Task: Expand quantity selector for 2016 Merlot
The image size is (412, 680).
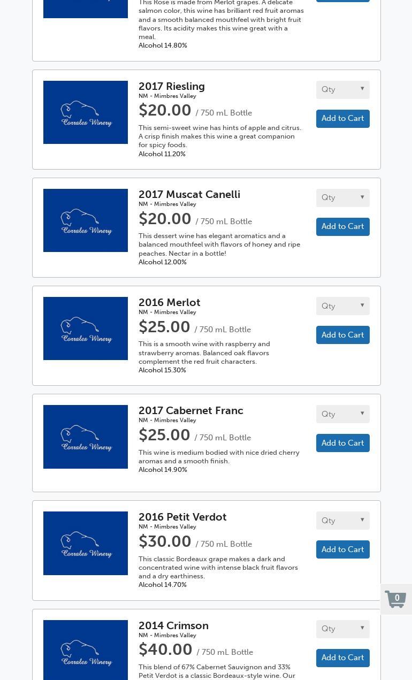Action: tap(342, 306)
